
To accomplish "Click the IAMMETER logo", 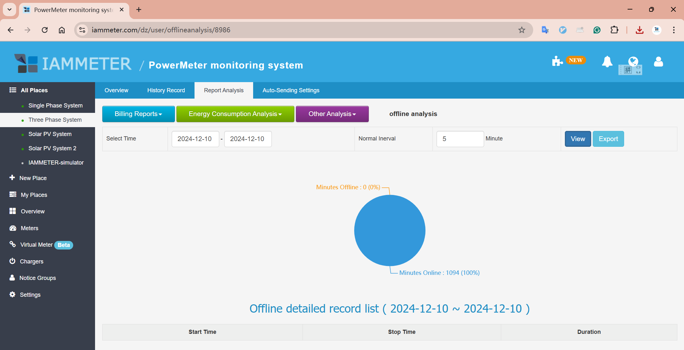I will click(73, 63).
